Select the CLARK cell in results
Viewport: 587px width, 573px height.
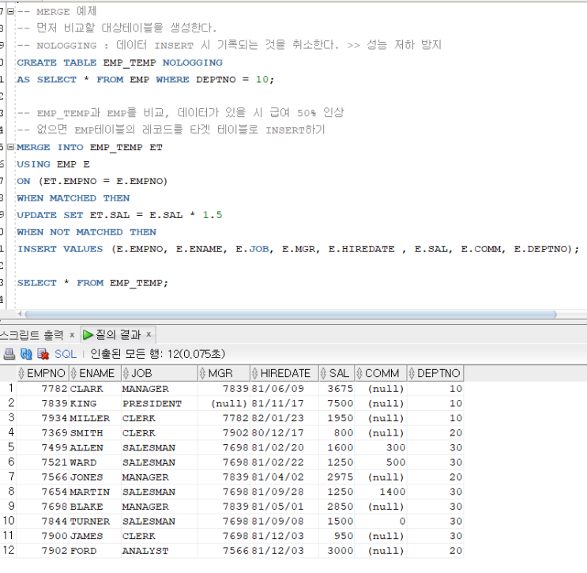click(95, 389)
